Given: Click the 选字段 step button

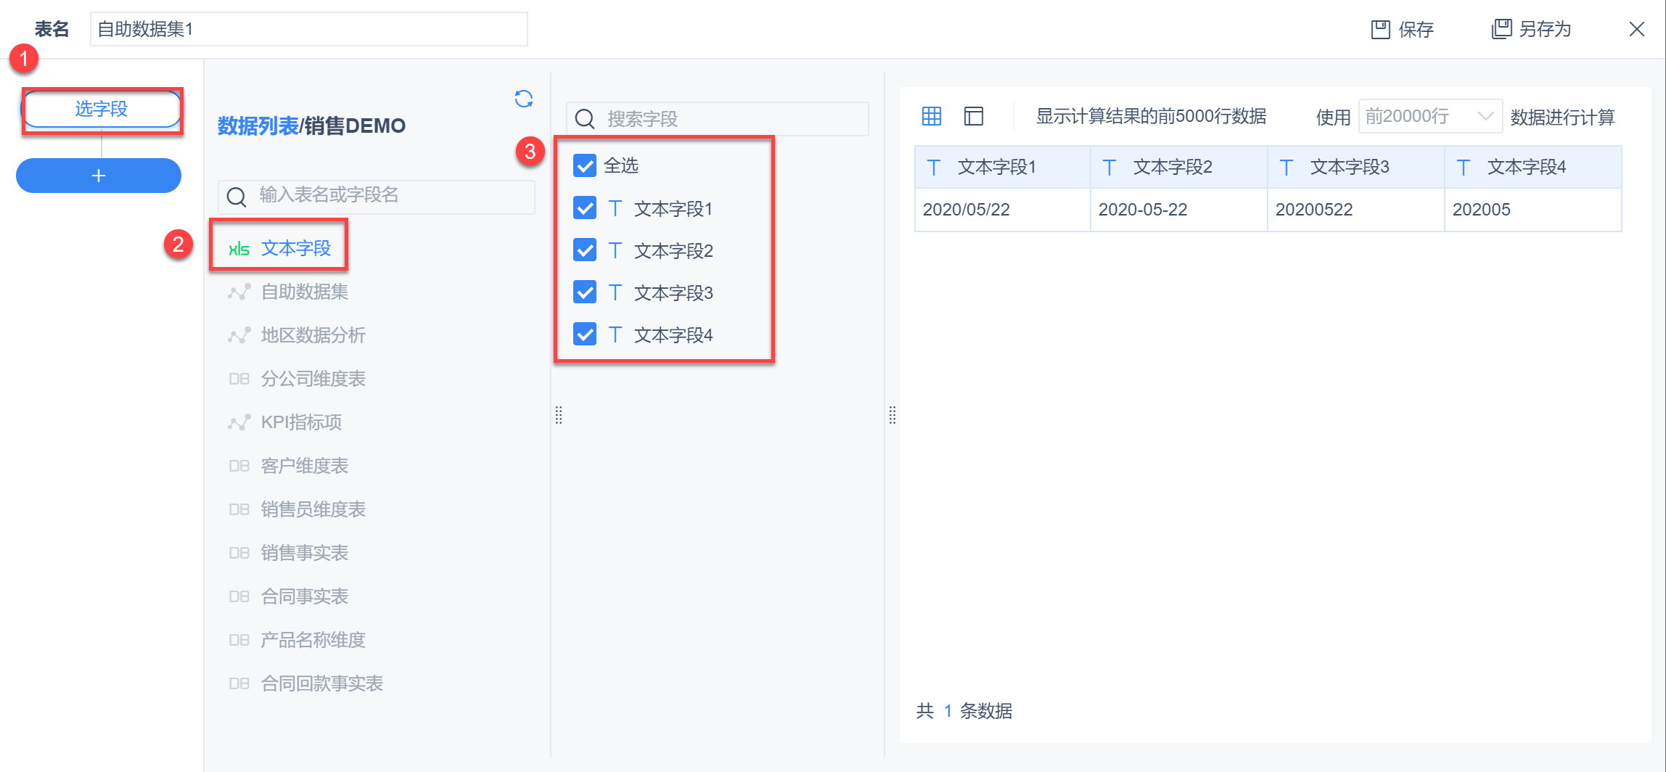Looking at the screenshot, I should 102,110.
